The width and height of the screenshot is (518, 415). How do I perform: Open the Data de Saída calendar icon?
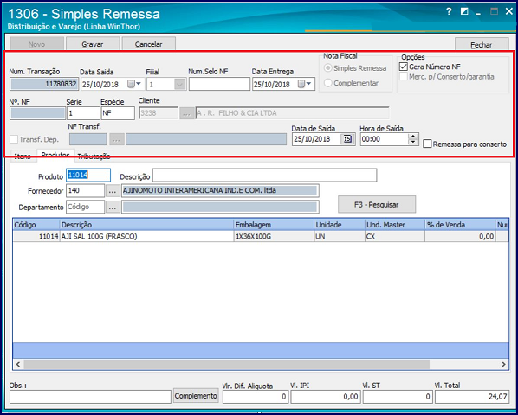click(x=347, y=139)
